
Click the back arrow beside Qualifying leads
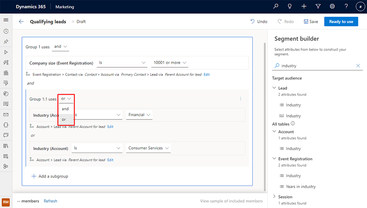pos(21,22)
